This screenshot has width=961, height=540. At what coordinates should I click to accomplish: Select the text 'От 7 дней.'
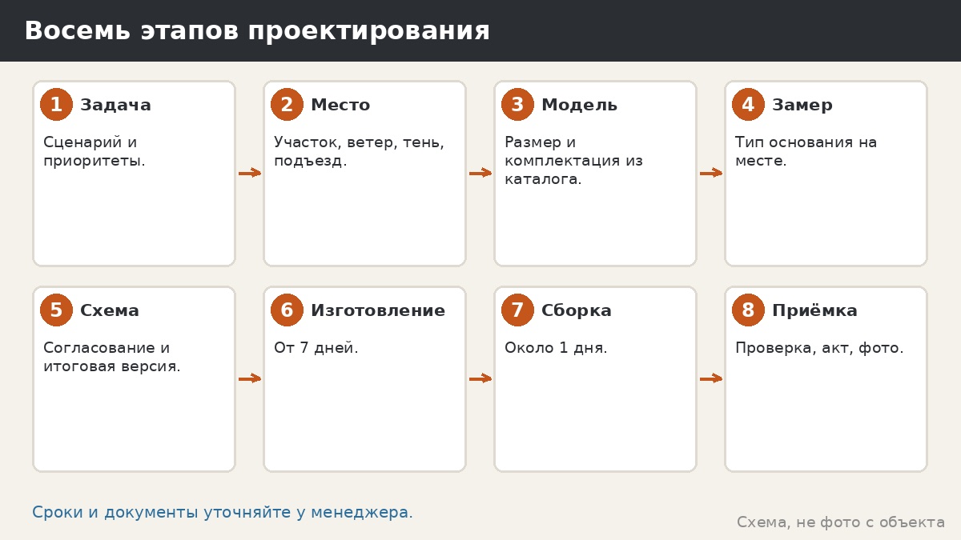tap(316, 348)
